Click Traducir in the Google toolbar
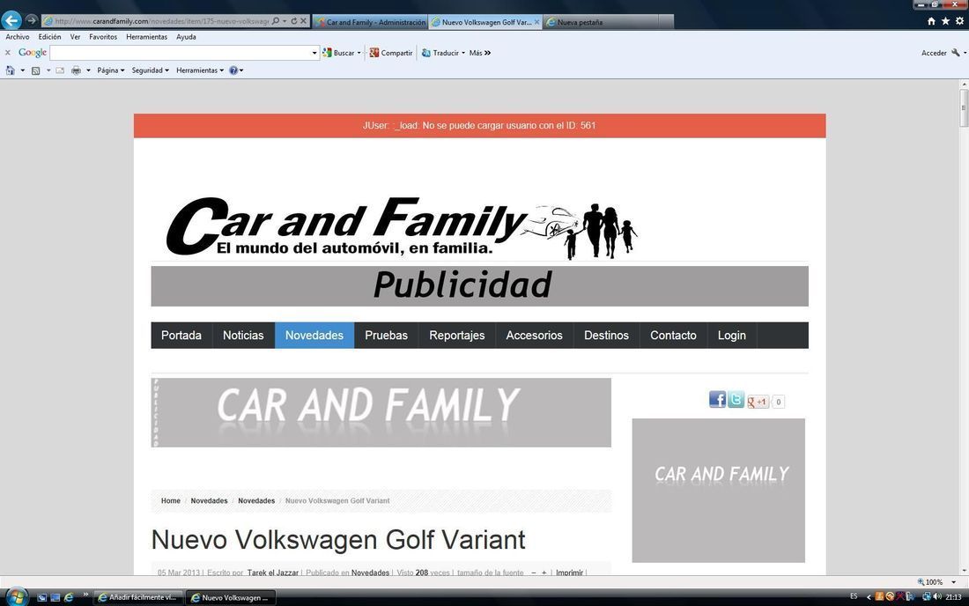Screen dimensions: 969x606 pyautogui.click(x=440, y=53)
